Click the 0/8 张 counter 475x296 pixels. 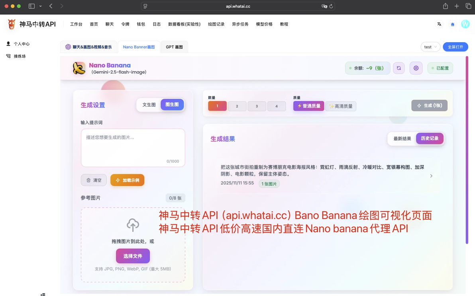pos(175,198)
